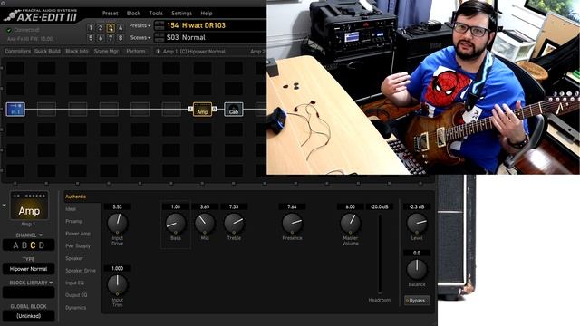Switch to the Authentic tab
The image size is (580, 326).
[75, 197]
